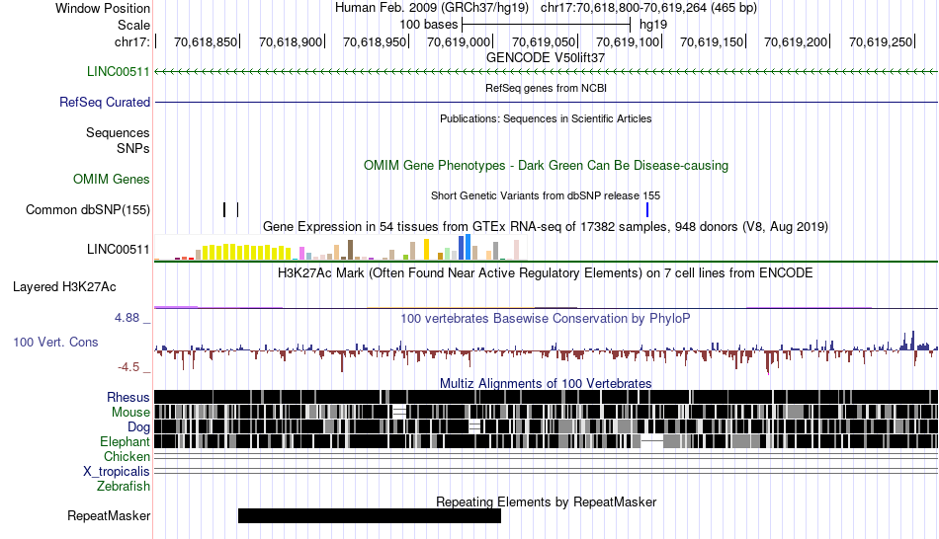Screen dimensions: 939x539
Task: Click the Scale track label
Action: tap(133, 25)
